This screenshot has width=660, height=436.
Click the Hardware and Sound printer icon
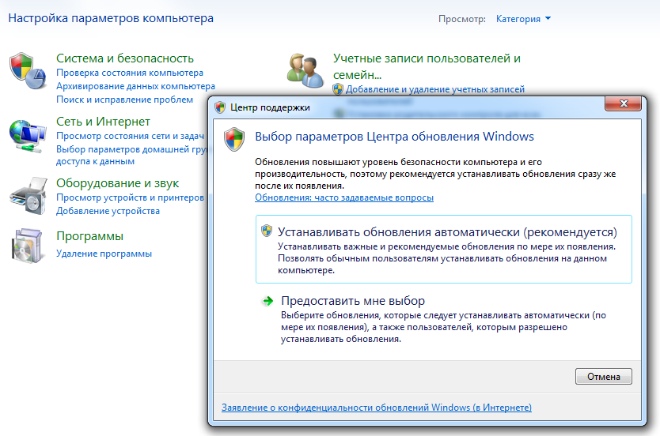[x=28, y=196]
